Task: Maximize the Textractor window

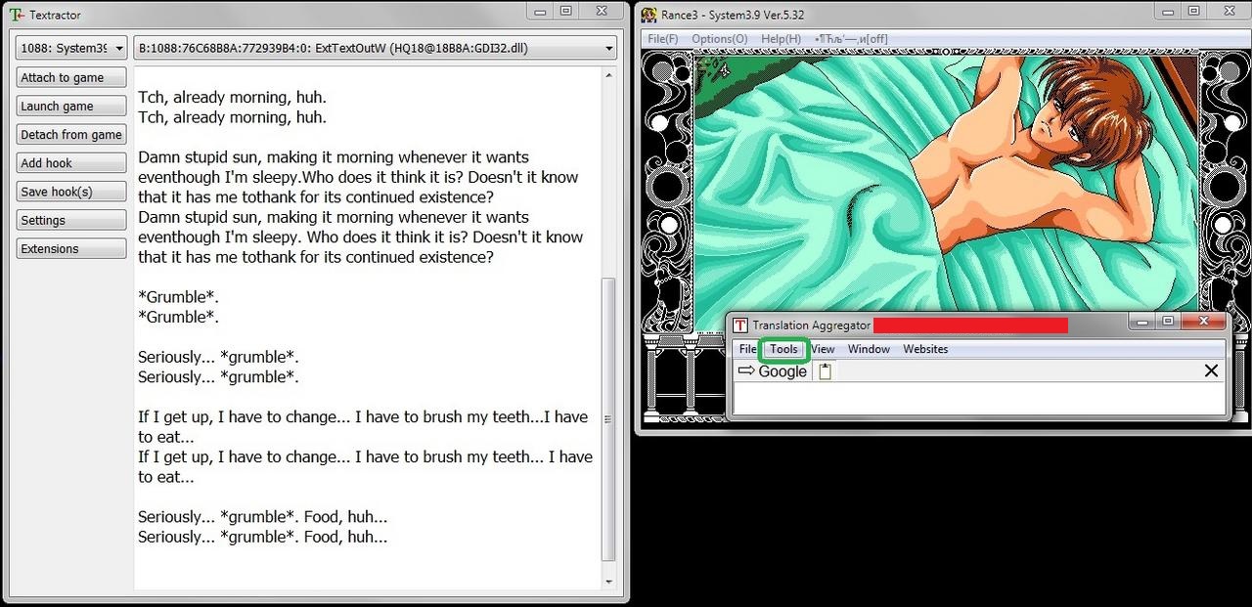Action: tap(566, 11)
